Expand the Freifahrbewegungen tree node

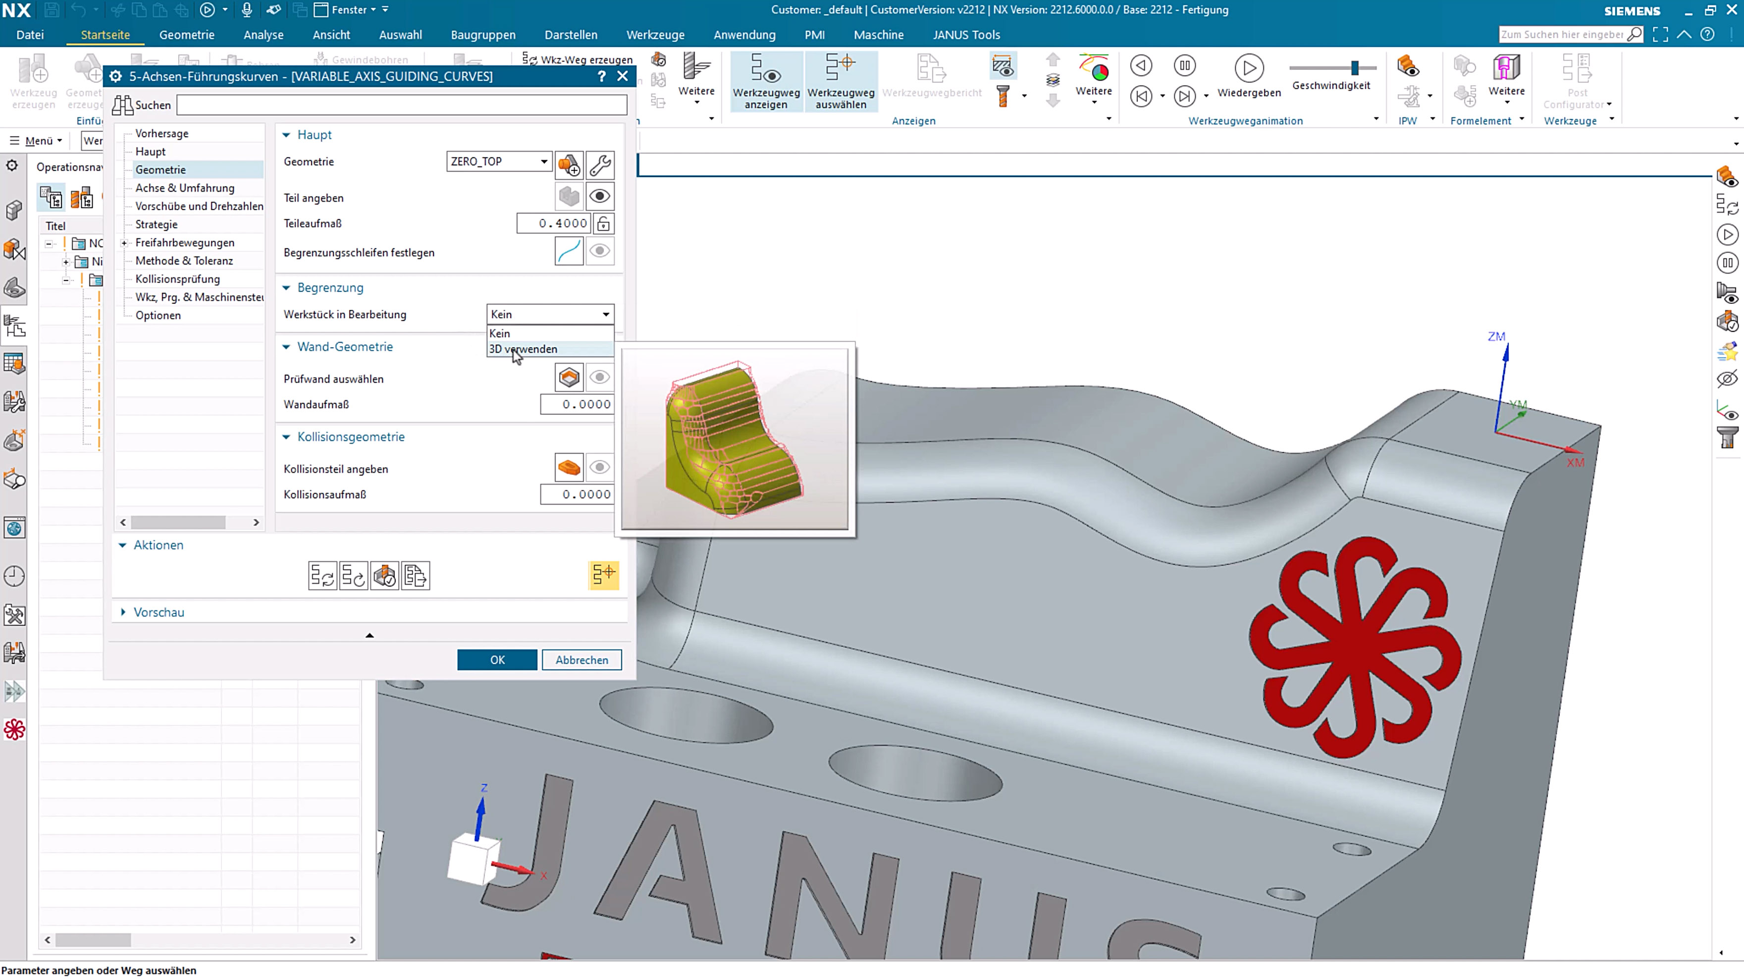(124, 242)
